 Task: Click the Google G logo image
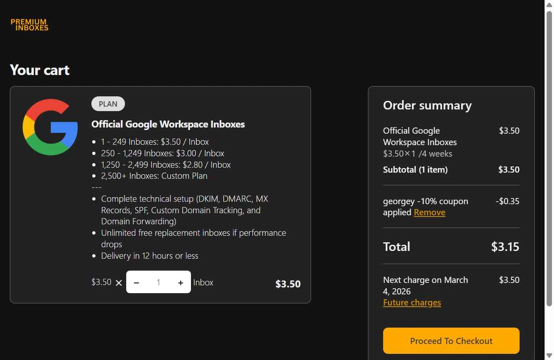pos(50,127)
